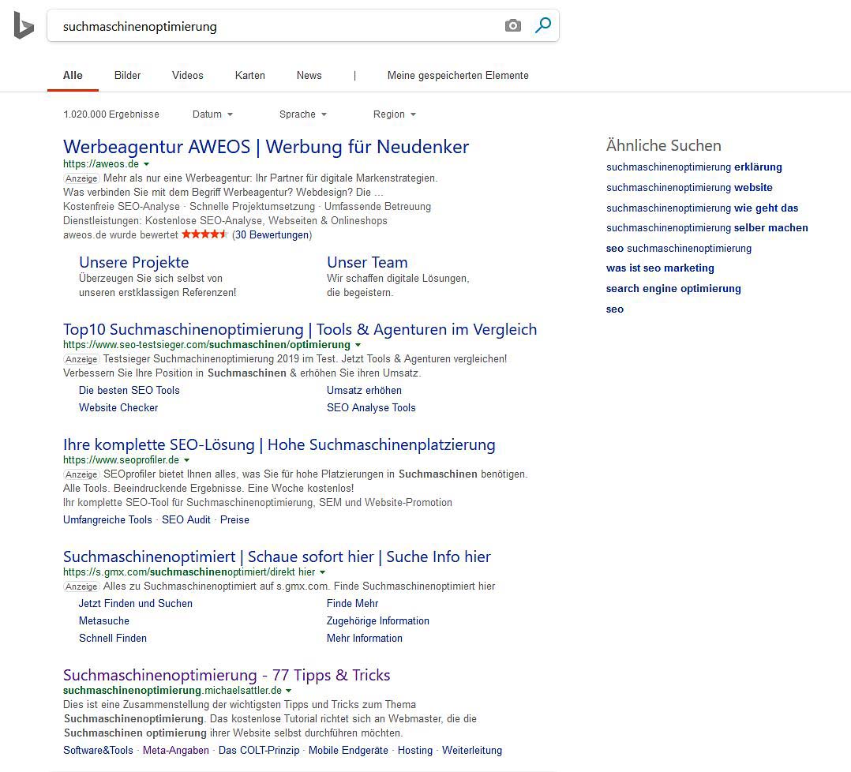The image size is (851, 772).
Task: Open Software&Tools sublink
Action: [98, 751]
